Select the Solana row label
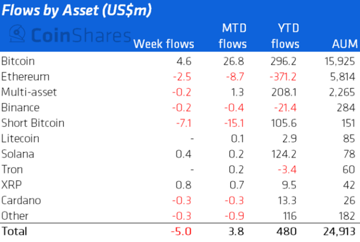 pos(18,154)
